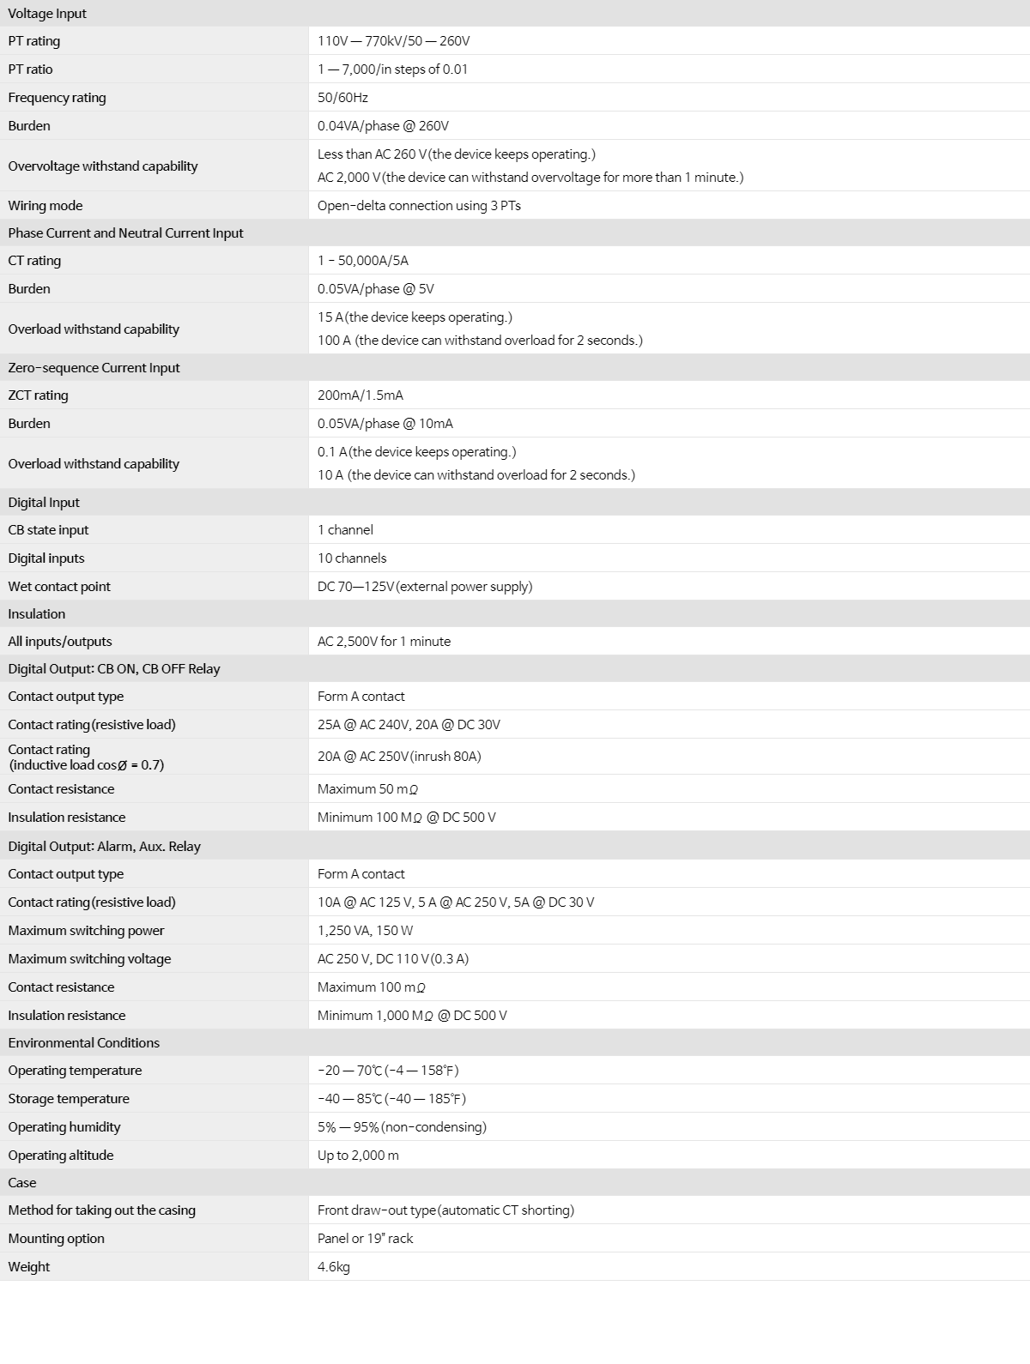The width and height of the screenshot is (1030, 1364).
Task: Select the Operating altitude row label
Action: click(61, 1156)
